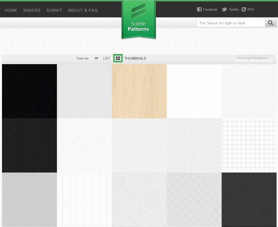
Task: Open ABOUT & FAQ page
Action: coord(83,10)
